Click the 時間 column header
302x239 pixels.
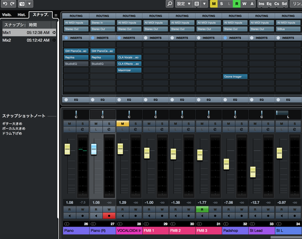[x=33, y=25]
